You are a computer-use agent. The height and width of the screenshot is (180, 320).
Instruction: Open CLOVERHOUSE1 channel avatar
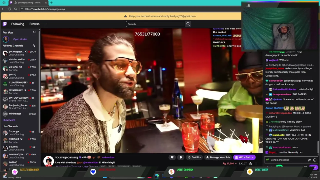[5, 84]
